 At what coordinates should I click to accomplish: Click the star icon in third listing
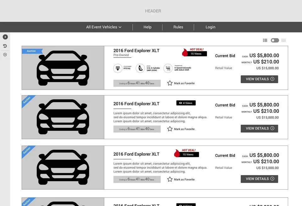click(x=170, y=179)
